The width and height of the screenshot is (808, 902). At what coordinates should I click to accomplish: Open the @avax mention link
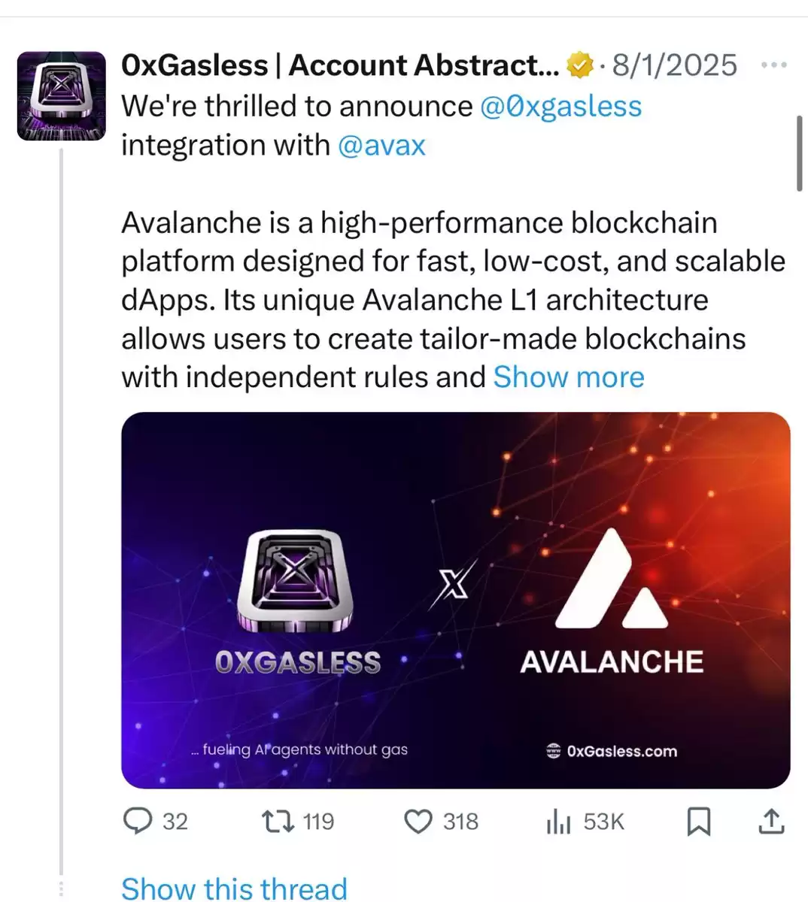click(381, 145)
